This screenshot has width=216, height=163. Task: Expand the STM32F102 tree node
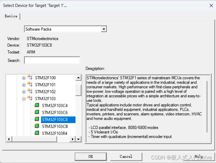click(24, 92)
